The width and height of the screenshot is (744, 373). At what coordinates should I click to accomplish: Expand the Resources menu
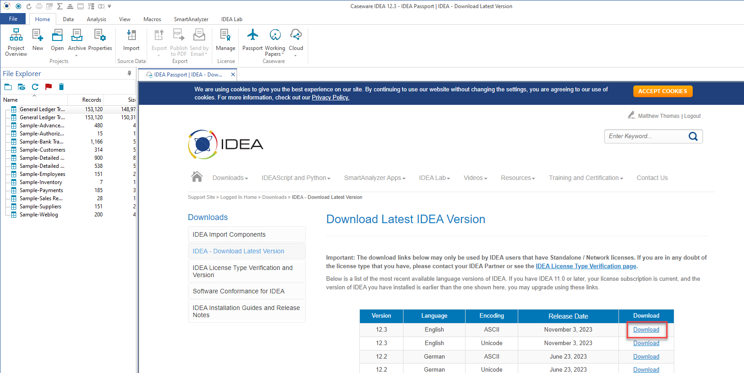pos(518,178)
